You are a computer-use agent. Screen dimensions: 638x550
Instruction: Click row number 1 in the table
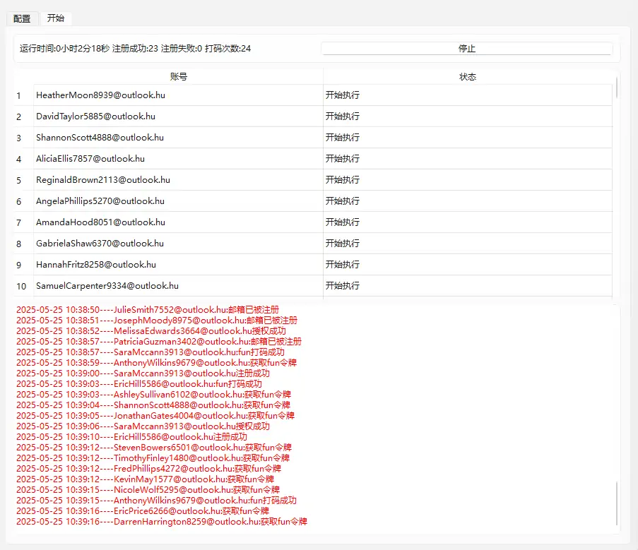coord(18,95)
